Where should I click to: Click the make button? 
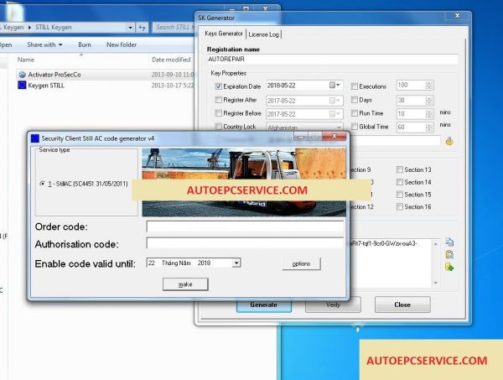tap(185, 284)
